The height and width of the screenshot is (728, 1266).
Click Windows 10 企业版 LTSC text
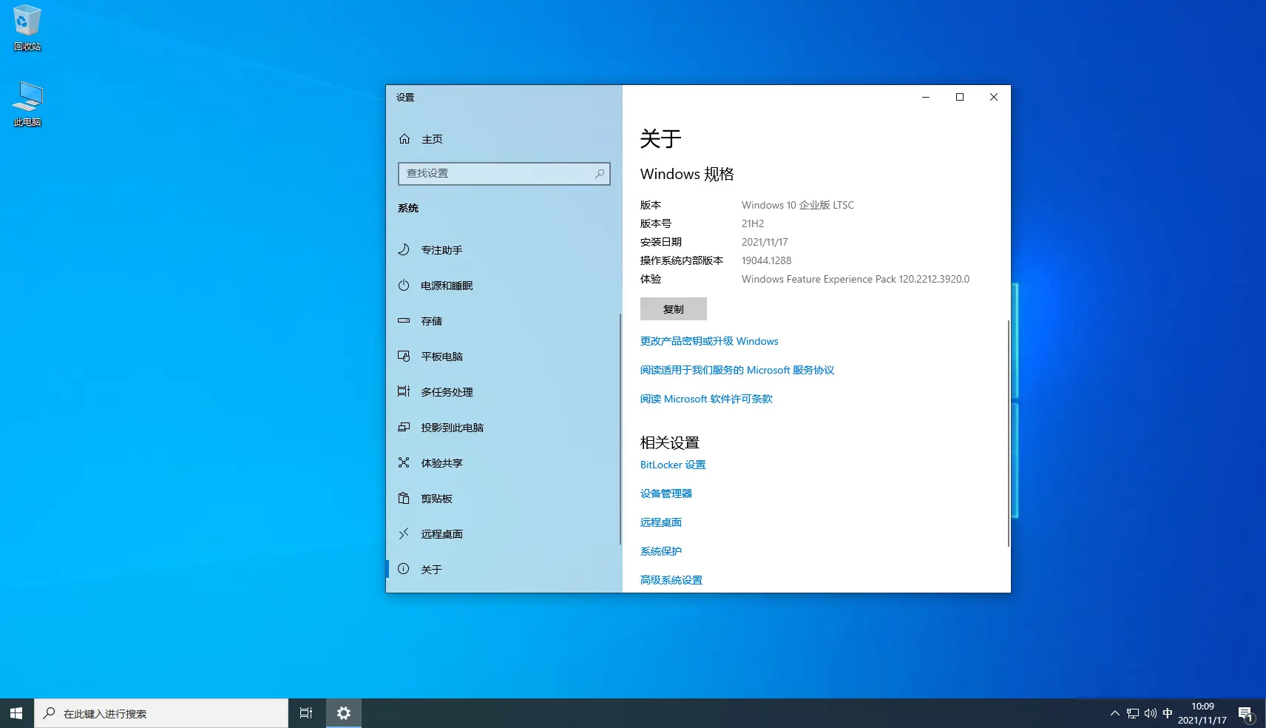[x=798, y=205]
